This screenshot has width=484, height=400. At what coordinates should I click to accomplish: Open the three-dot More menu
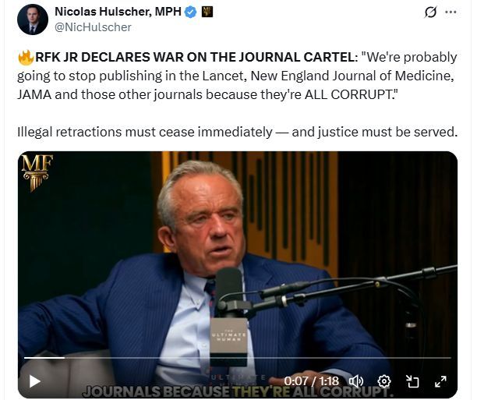(x=450, y=12)
